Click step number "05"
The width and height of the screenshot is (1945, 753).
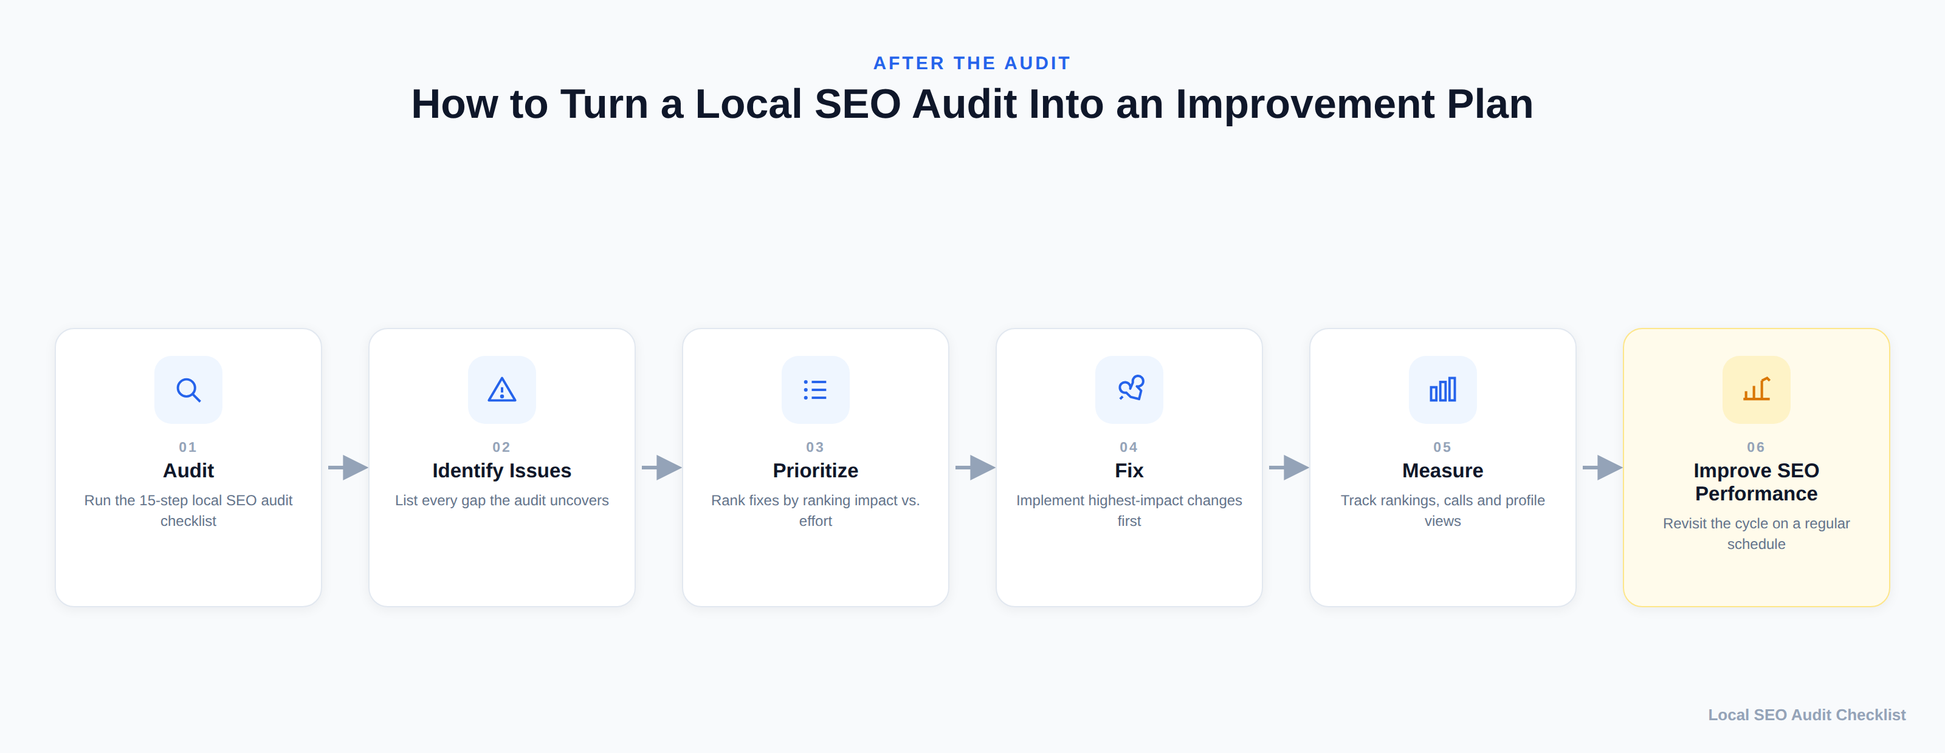(1442, 447)
